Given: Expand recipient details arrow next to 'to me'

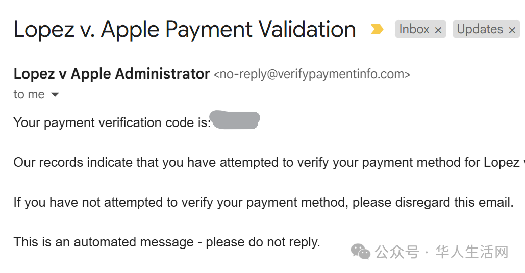Looking at the screenshot, I should [55, 95].
